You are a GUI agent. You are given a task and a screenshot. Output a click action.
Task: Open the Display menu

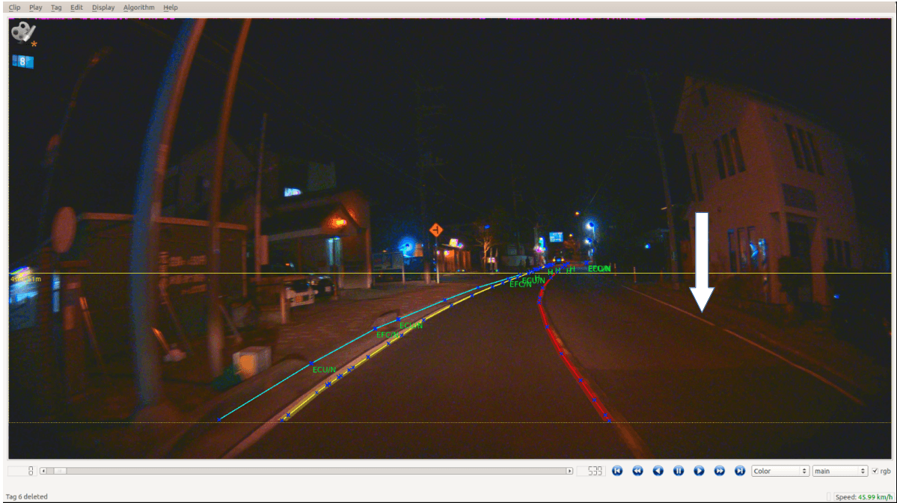click(103, 7)
